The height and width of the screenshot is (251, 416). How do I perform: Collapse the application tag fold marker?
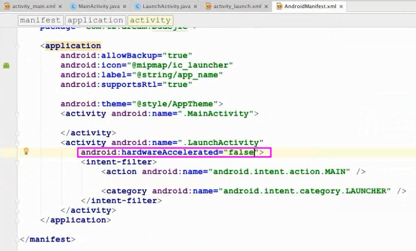pyautogui.click(x=17, y=46)
